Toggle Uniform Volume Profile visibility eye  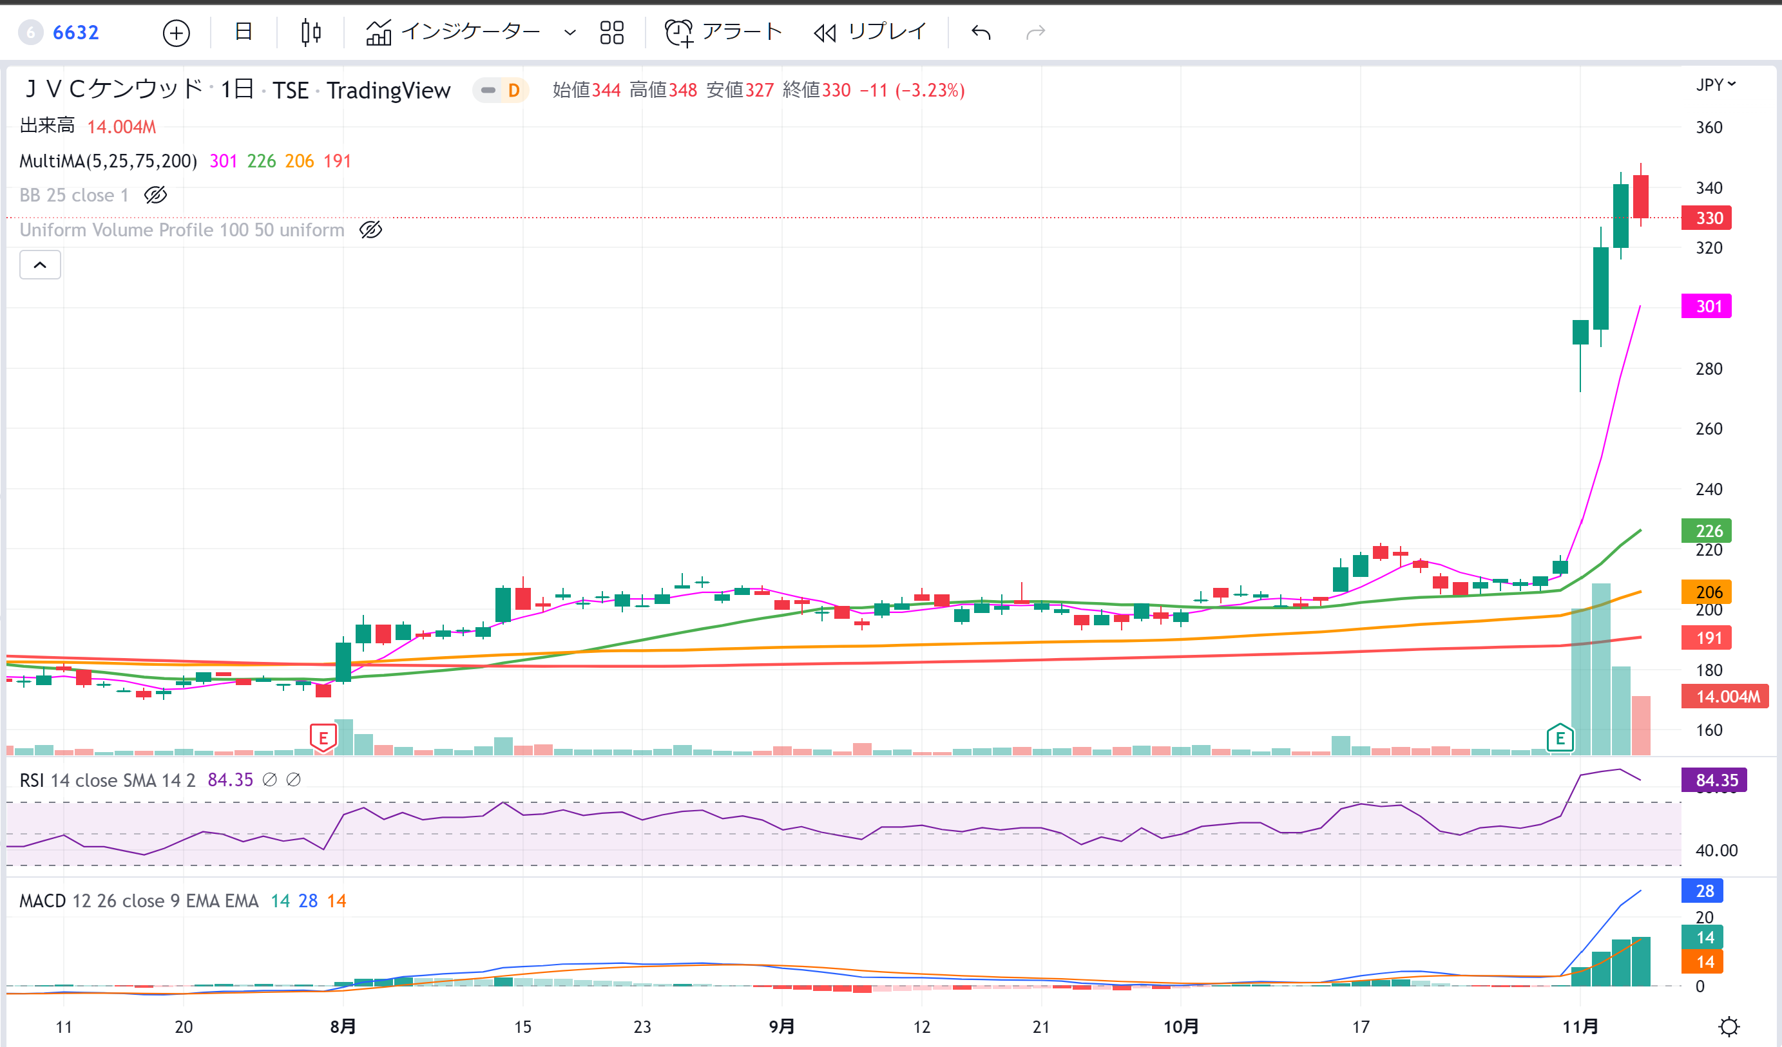(x=370, y=230)
